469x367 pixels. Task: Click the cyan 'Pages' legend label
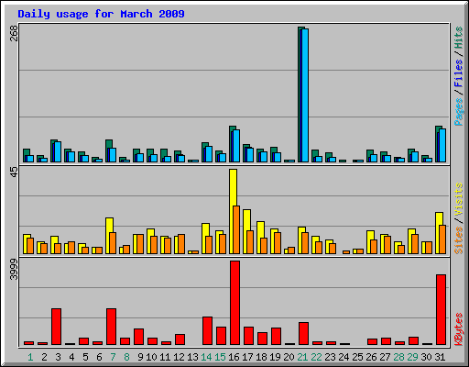click(459, 112)
